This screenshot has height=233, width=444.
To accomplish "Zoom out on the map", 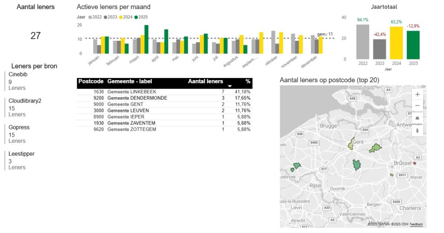I will tap(417, 105).
